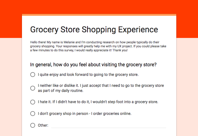The height and width of the screenshot is (136, 198).
Task: Select the "I quite enjoy" radio button
Action: [33, 75]
